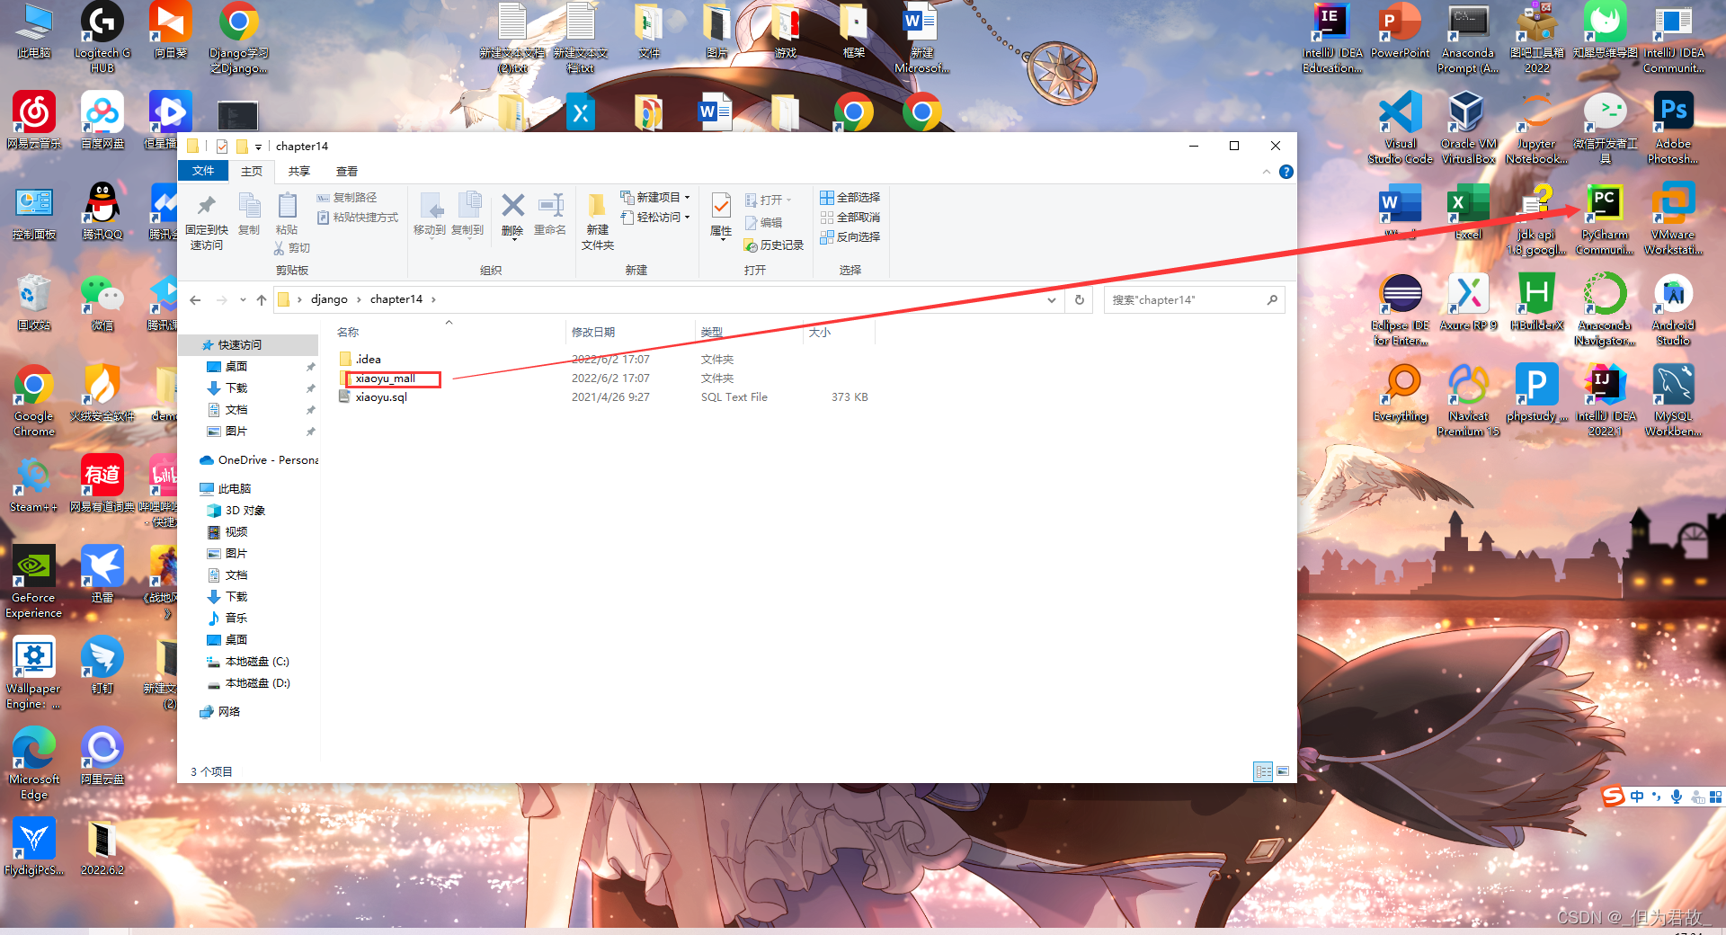Click the Edit (编辑) command in ribbon
Image resolution: width=1726 pixels, height=935 pixels.
tap(764, 223)
